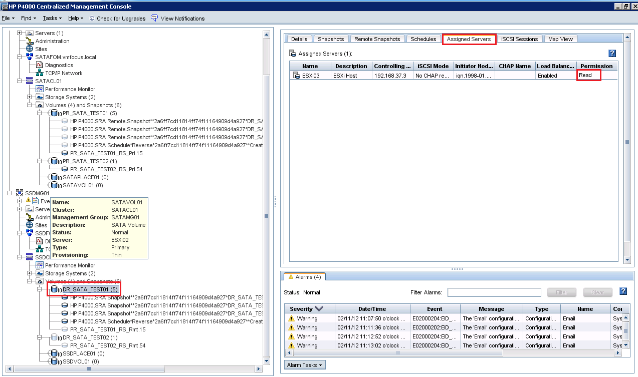This screenshot has width=638, height=377.
Task: Click the TCP/IP Network icon
Action: [39, 73]
